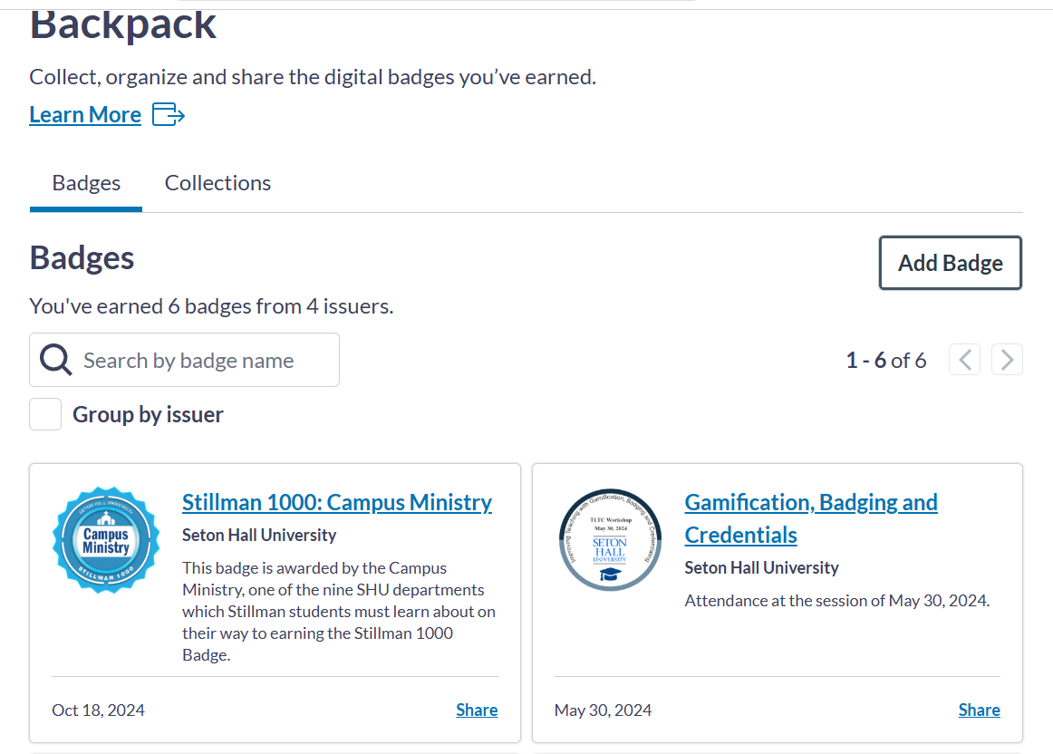Click the magnifying glass search icon
This screenshot has height=754, width=1053.
56,360
